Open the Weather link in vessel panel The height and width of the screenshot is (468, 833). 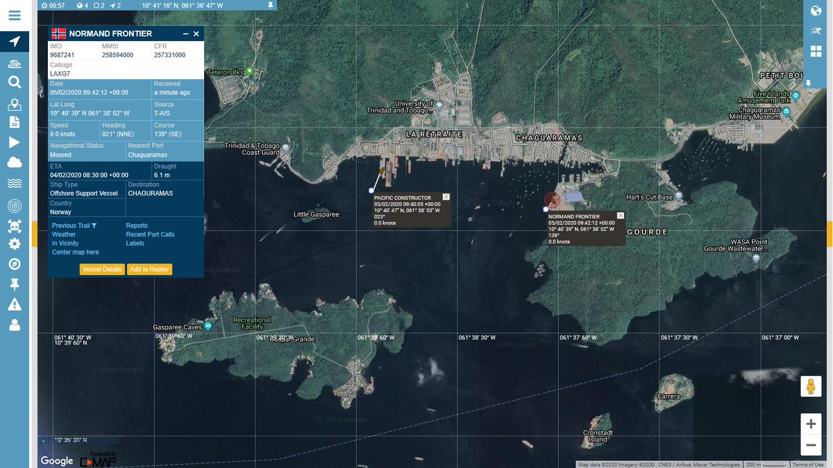[64, 234]
